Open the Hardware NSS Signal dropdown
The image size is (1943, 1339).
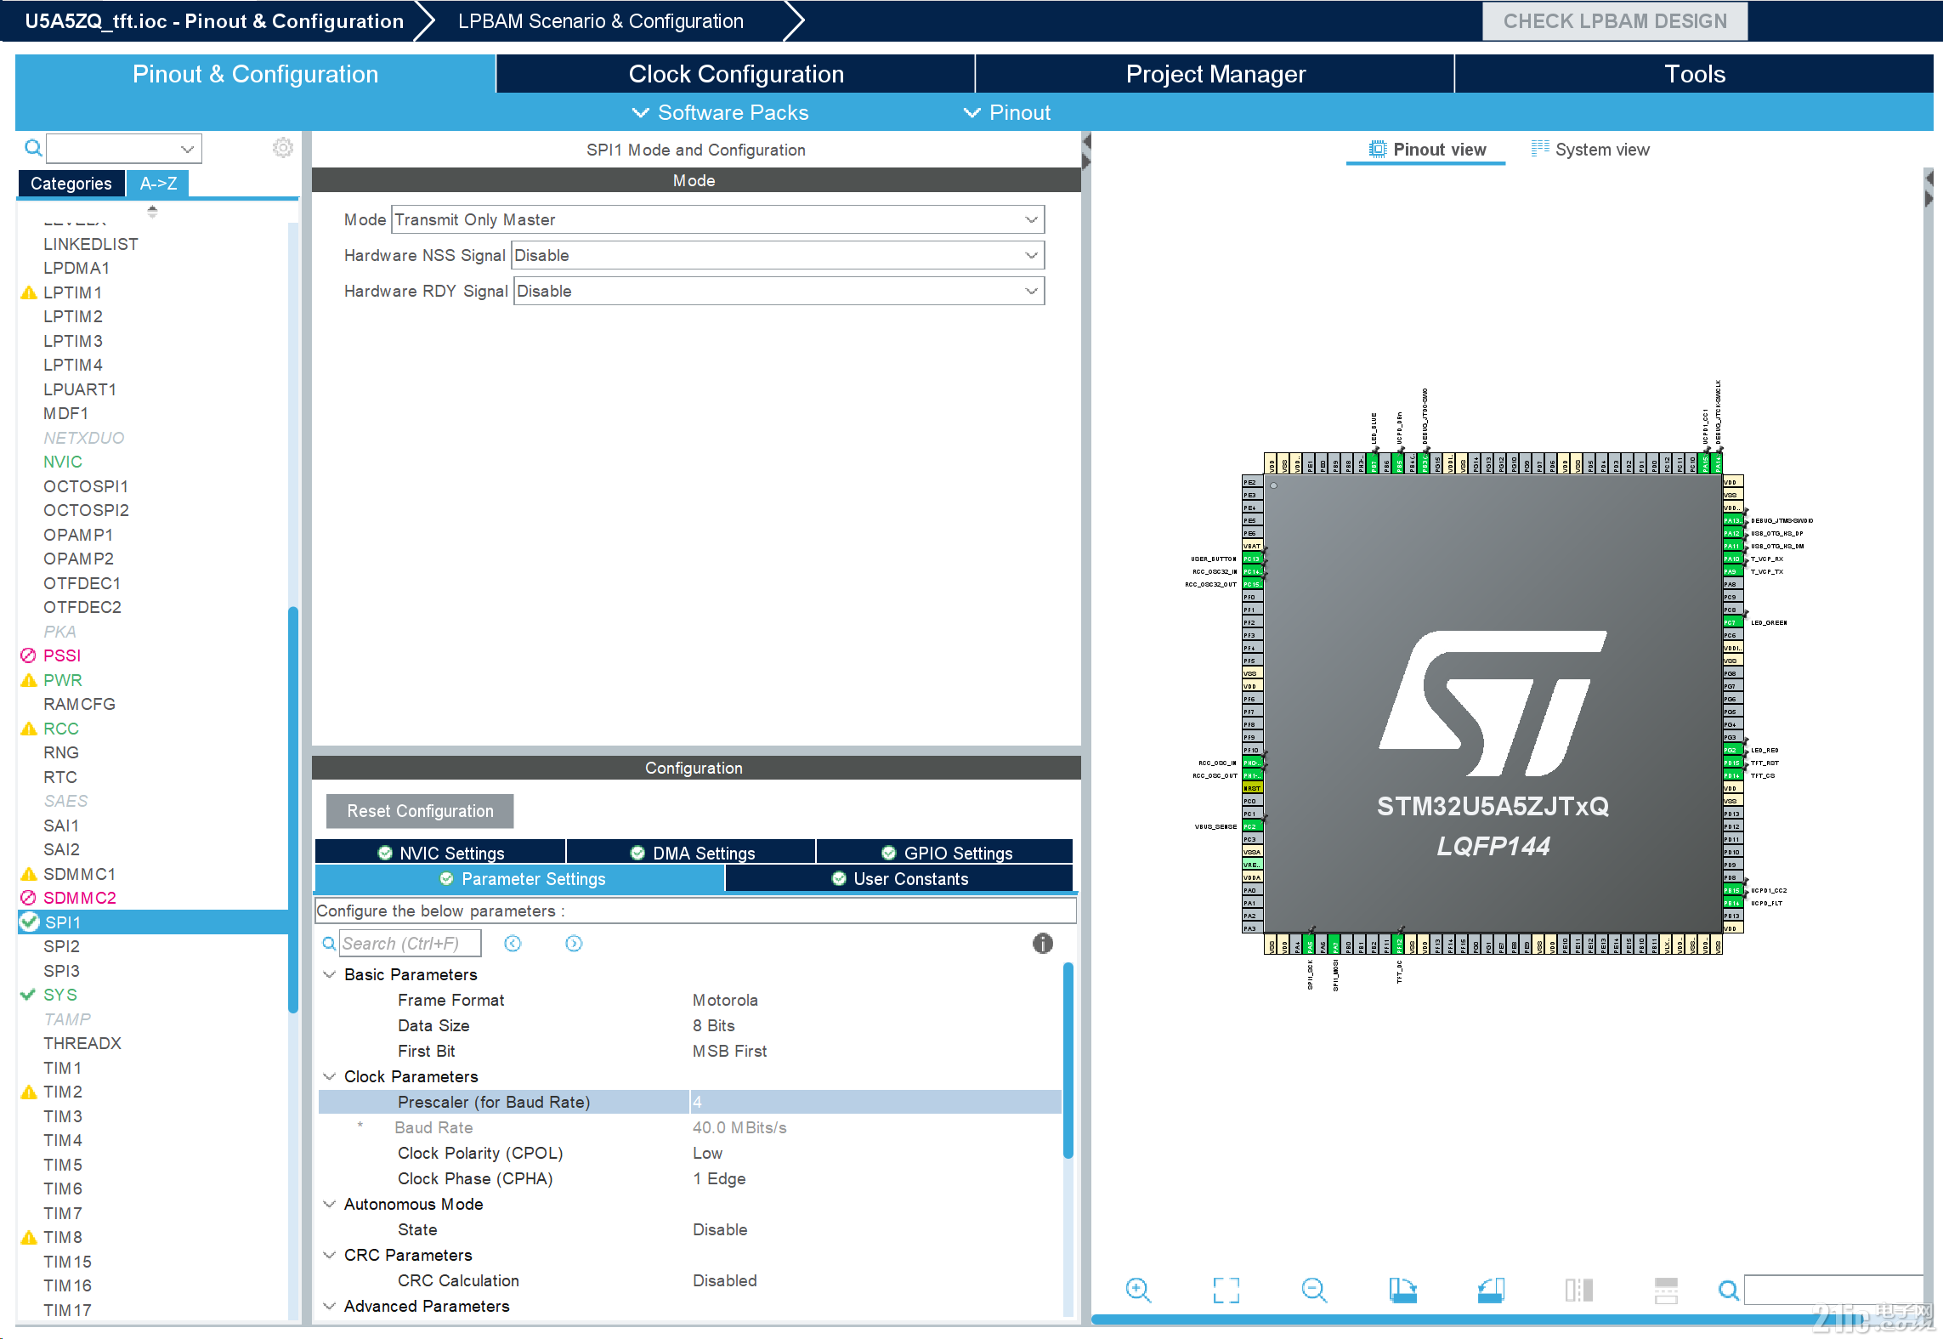coord(1031,255)
